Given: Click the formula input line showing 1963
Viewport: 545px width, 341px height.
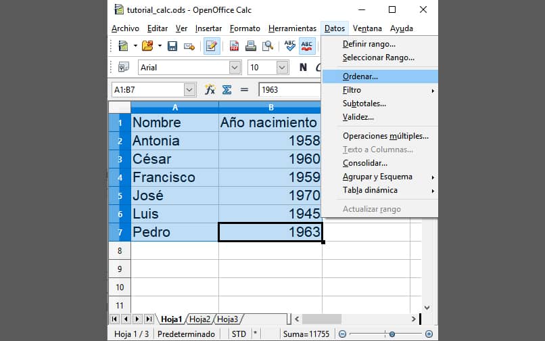Looking at the screenshot, I should [289, 90].
